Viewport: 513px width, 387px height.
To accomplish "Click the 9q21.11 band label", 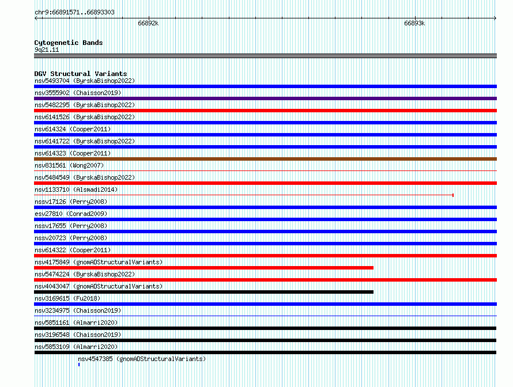I will pos(47,50).
